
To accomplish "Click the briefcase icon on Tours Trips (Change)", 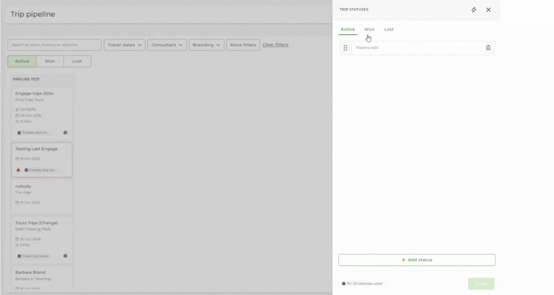I will tap(65, 256).
